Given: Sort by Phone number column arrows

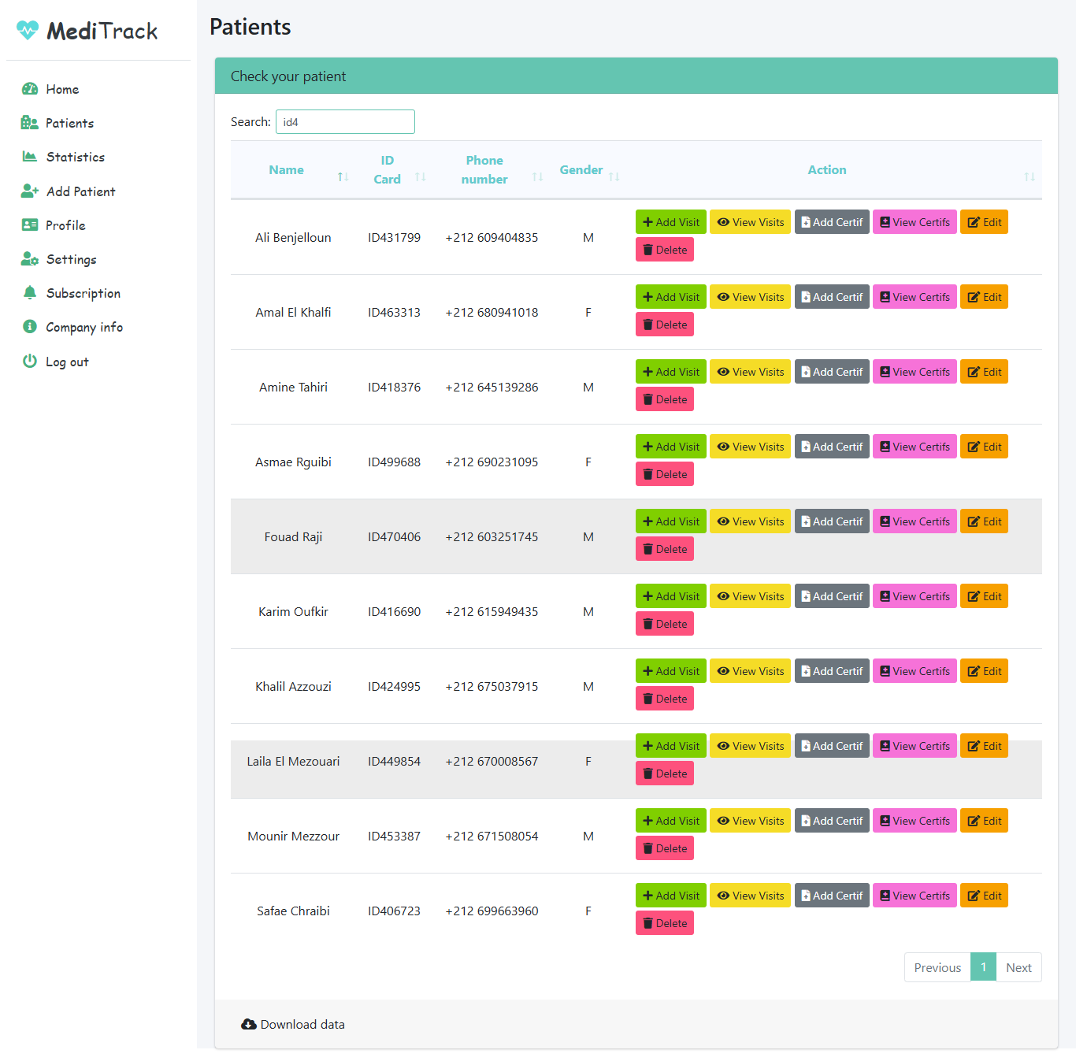Looking at the screenshot, I should (537, 177).
